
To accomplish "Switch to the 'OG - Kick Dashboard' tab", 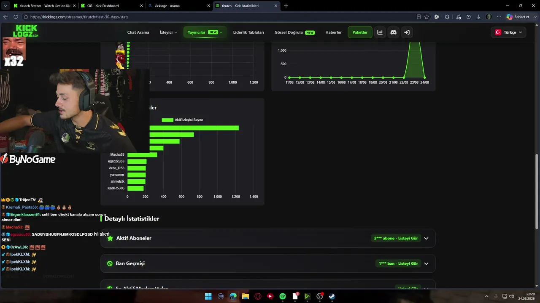I will pos(112,6).
